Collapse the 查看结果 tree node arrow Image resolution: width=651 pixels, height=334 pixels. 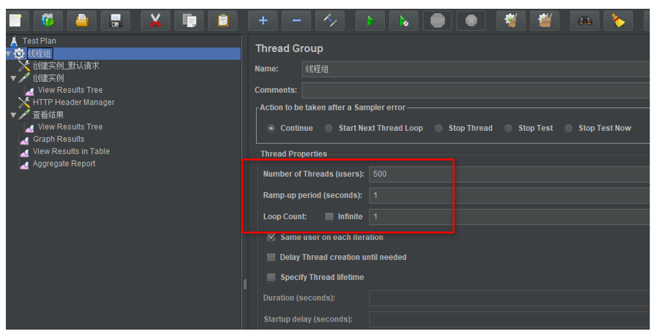pyautogui.click(x=13, y=115)
